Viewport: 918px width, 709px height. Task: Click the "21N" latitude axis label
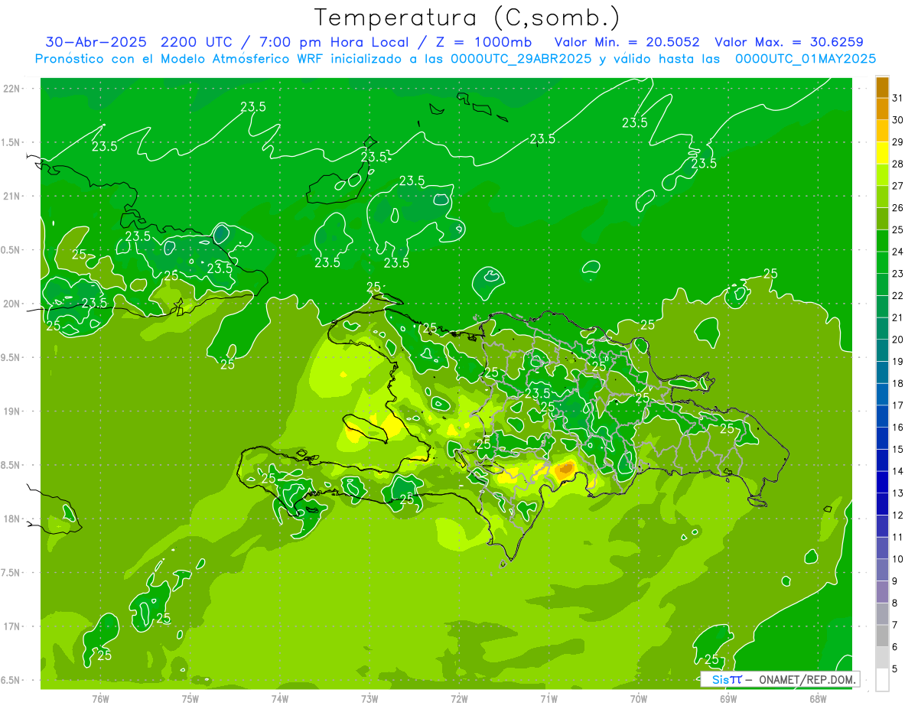coord(13,196)
